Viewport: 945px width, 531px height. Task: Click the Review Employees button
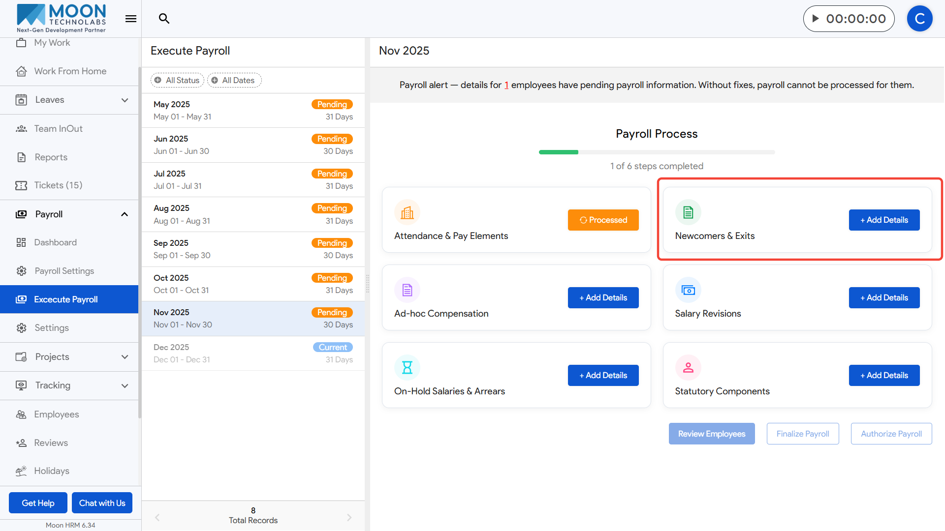[x=711, y=434]
